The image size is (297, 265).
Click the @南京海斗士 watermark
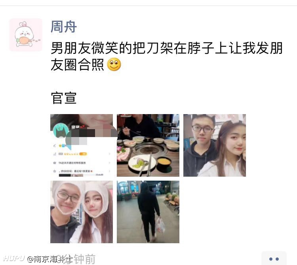[50, 259]
